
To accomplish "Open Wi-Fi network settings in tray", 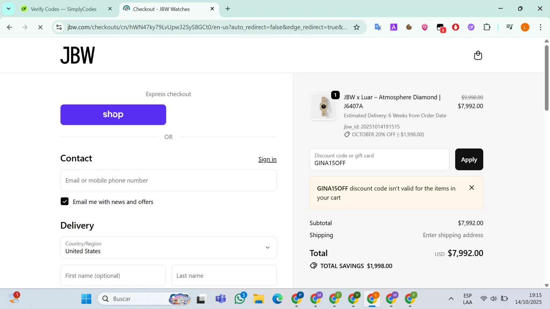I will (483, 299).
